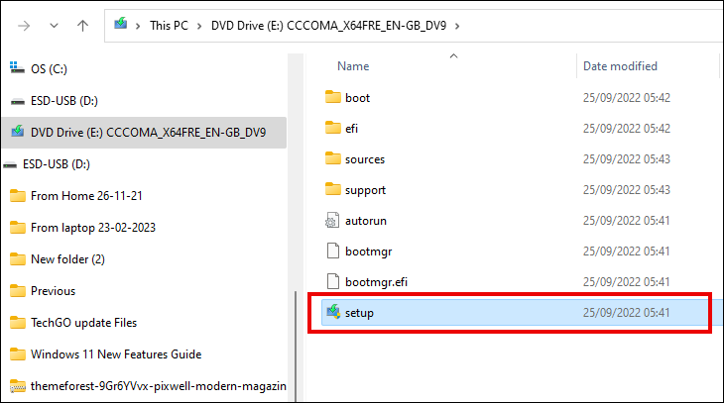Open the boot folder icon

333,98
